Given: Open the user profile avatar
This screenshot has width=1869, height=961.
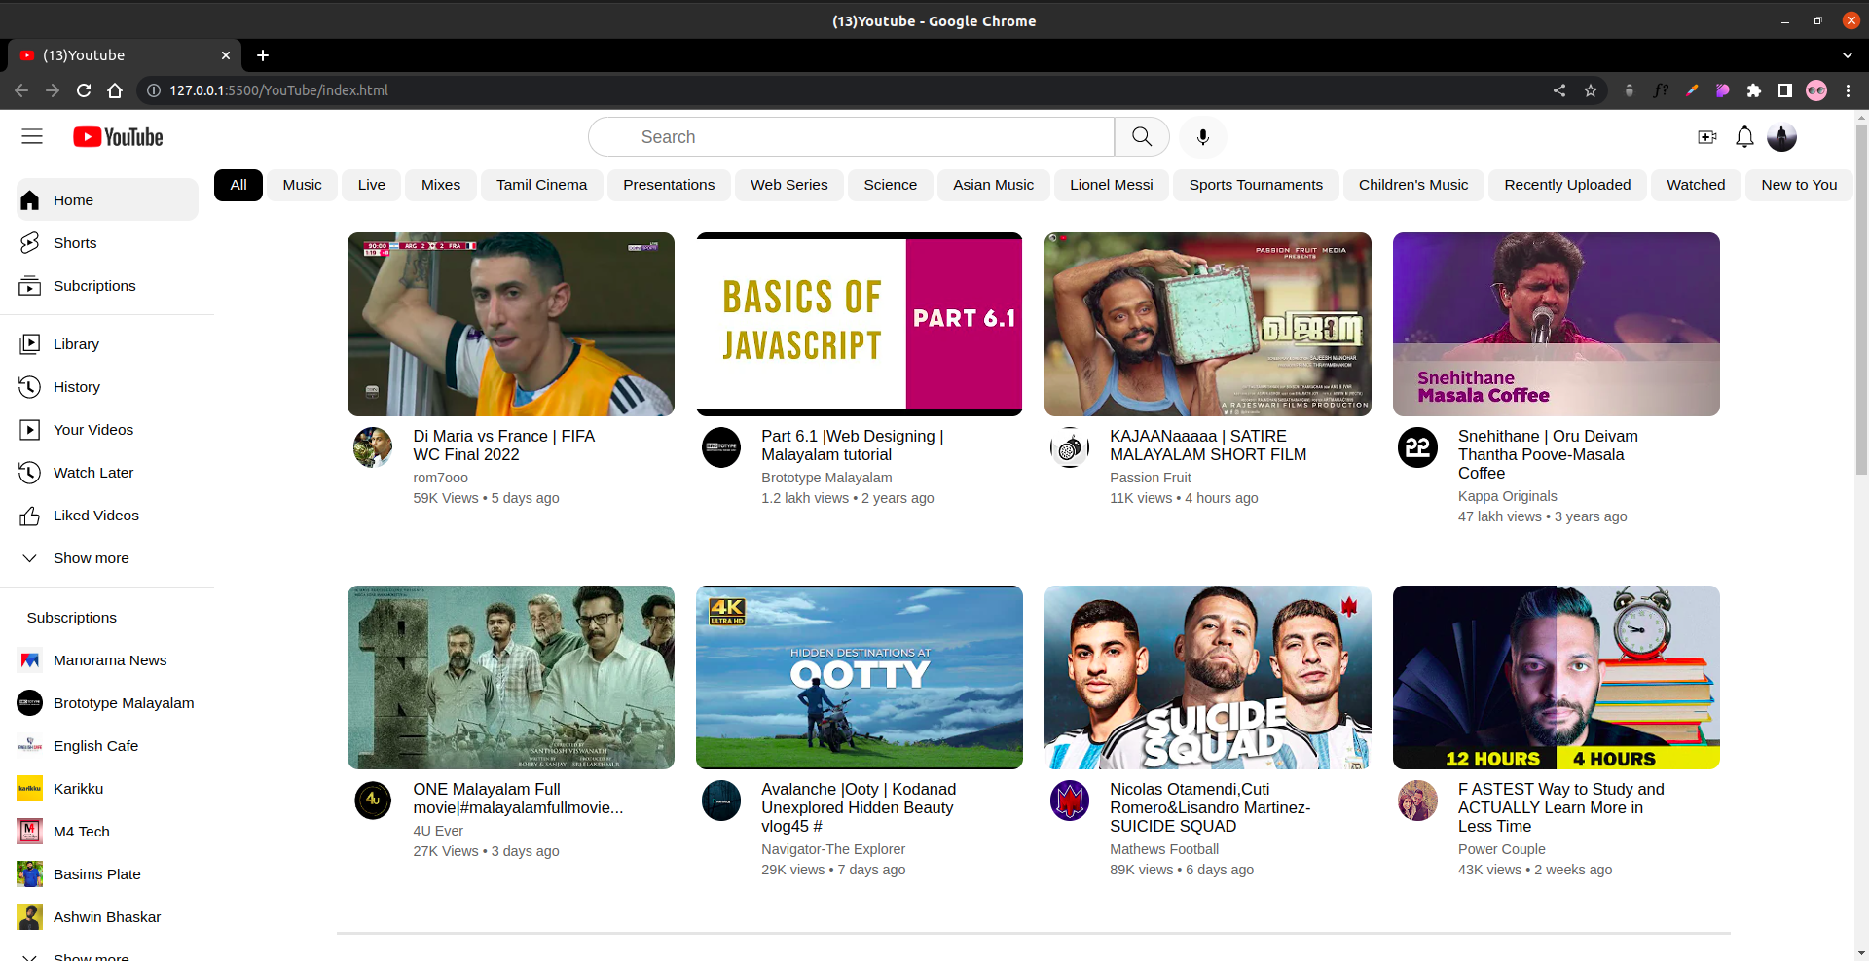Looking at the screenshot, I should tap(1781, 137).
